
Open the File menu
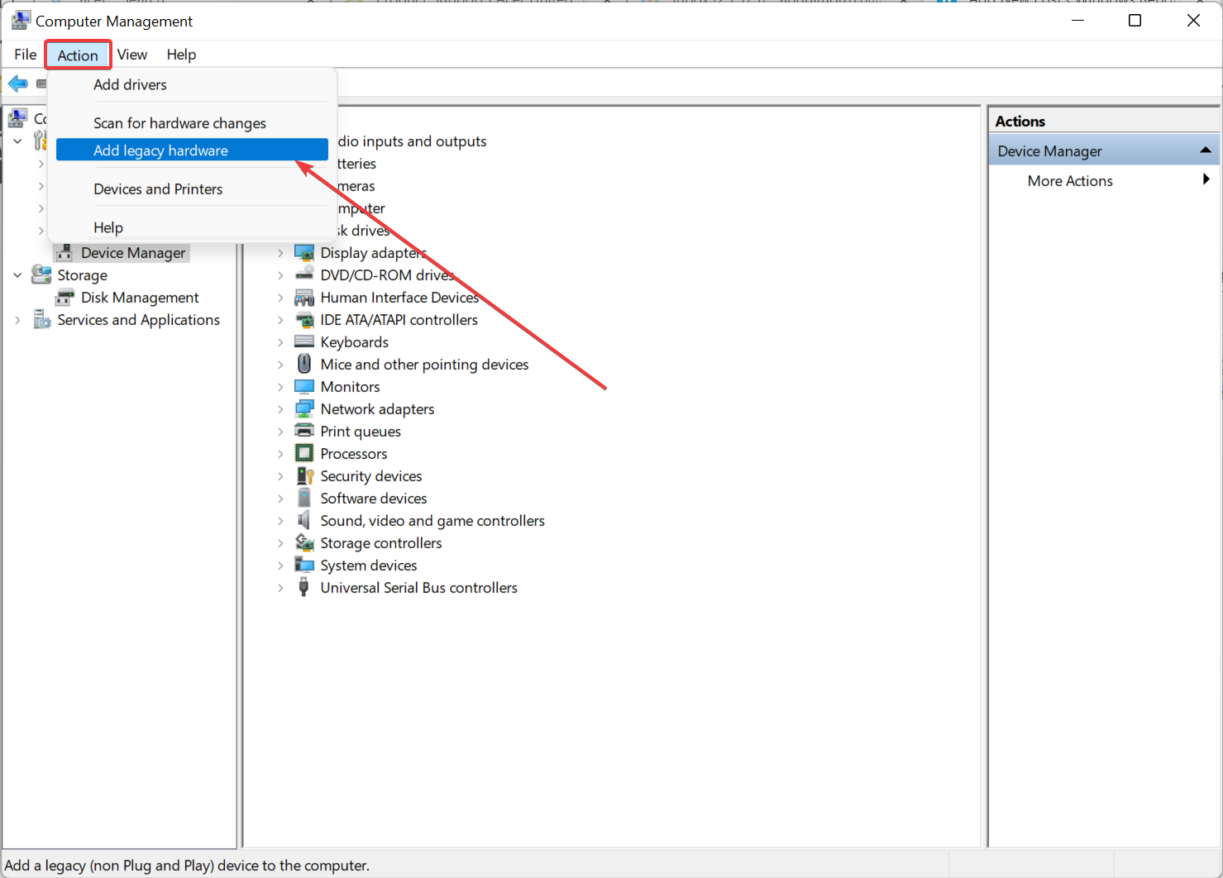pyautogui.click(x=25, y=55)
